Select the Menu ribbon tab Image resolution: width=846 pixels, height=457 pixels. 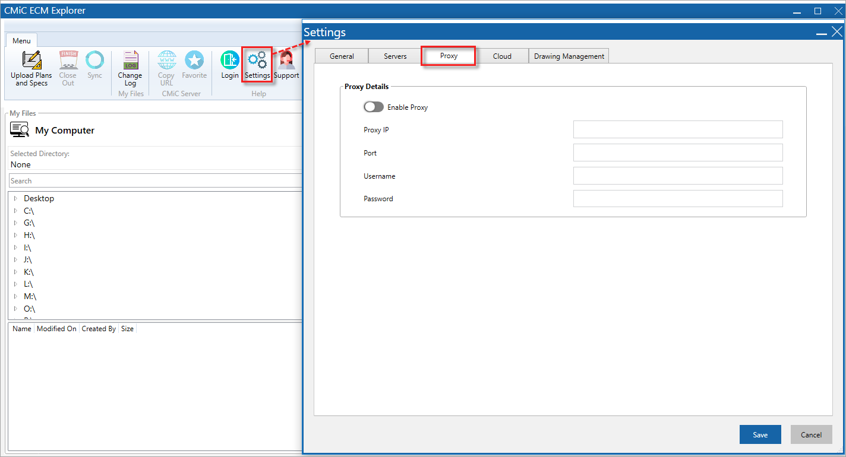(22, 40)
